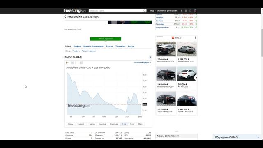Expand the Потоковый график dropdown
The width and height of the screenshot is (263, 148).
pyautogui.click(x=142, y=62)
